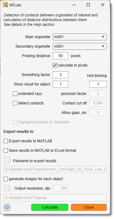115x219 pixels.
Task: Click the Contact cut off field
Action: coord(98,103)
